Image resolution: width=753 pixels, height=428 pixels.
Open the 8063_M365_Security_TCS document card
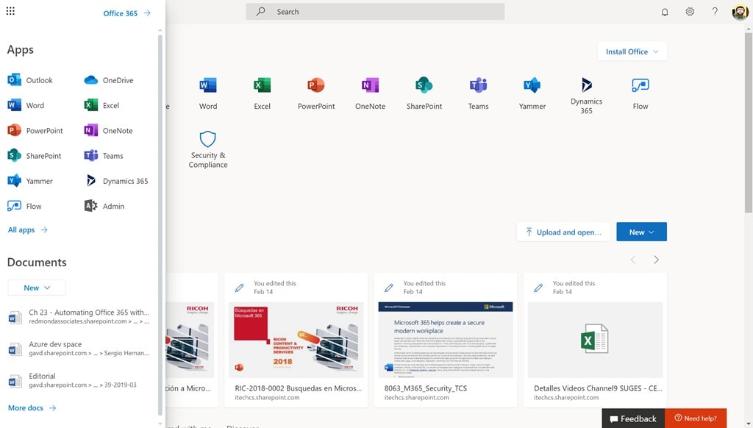tap(445, 340)
